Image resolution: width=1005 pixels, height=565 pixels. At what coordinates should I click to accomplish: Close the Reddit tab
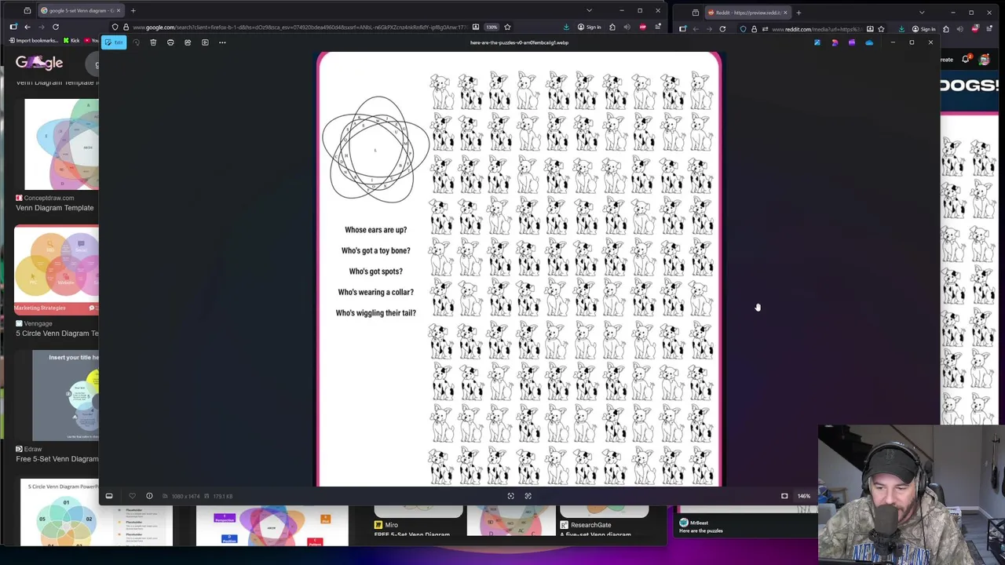(785, 13)
